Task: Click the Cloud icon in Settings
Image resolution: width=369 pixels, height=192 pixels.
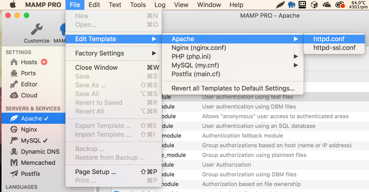Action: [x=14, y=96]
